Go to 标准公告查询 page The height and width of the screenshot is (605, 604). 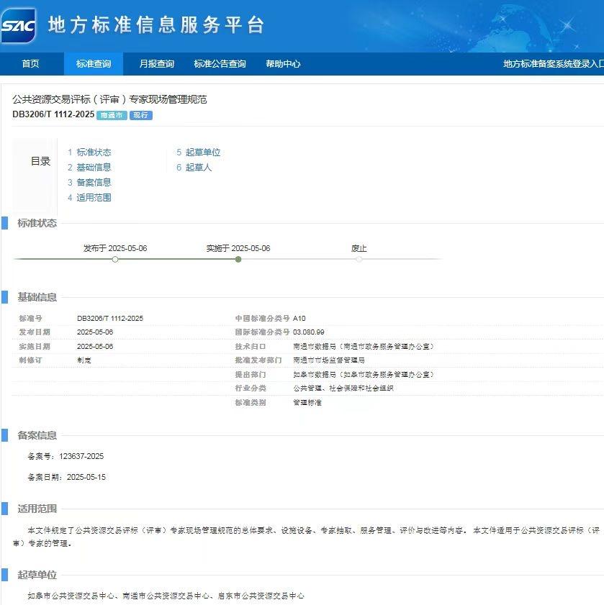pyautogui.click(x=220, y=64)
